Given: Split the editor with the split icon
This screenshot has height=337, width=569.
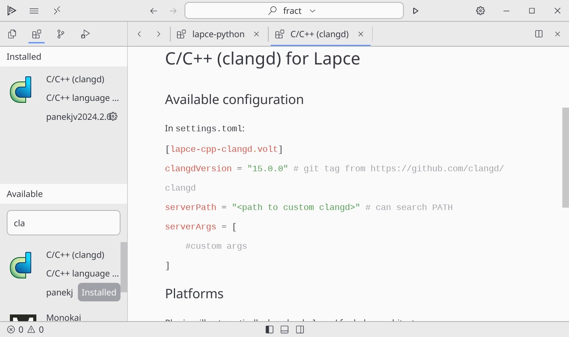Looking at the screenshot, I should pyautogui.click(x=539, y=34).
